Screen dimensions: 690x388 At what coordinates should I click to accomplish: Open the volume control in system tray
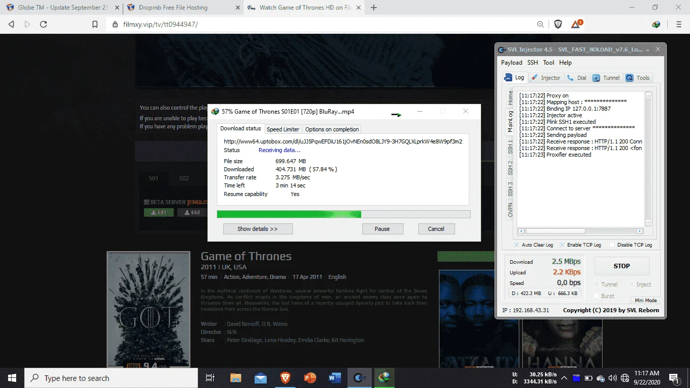(613, 378)
